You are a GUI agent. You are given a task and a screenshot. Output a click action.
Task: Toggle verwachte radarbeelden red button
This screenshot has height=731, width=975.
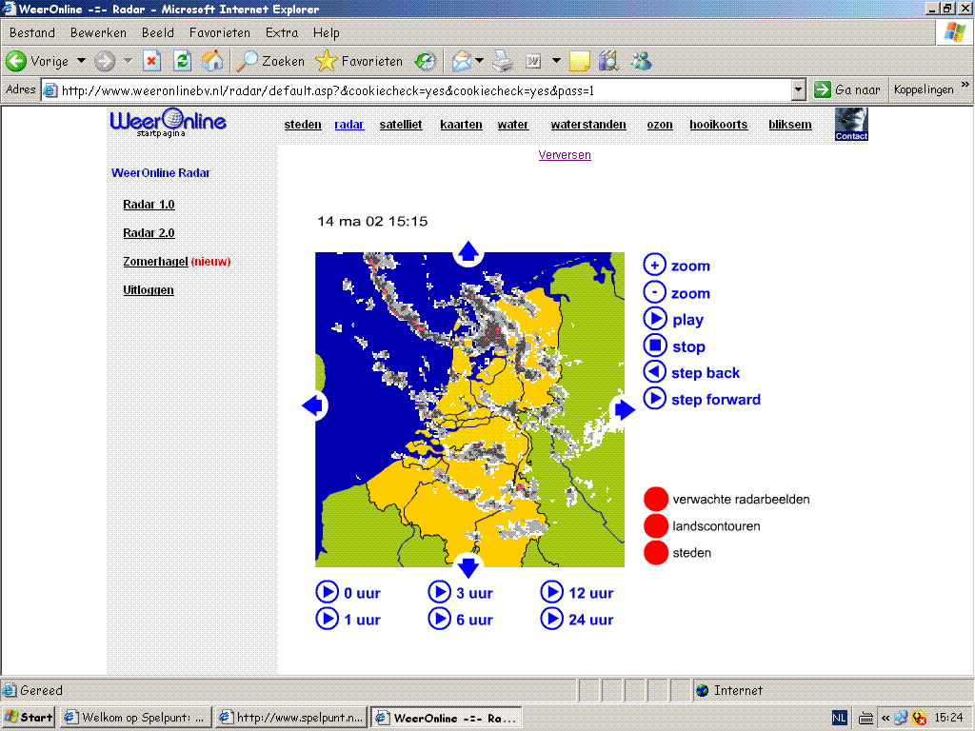[655, 499]
